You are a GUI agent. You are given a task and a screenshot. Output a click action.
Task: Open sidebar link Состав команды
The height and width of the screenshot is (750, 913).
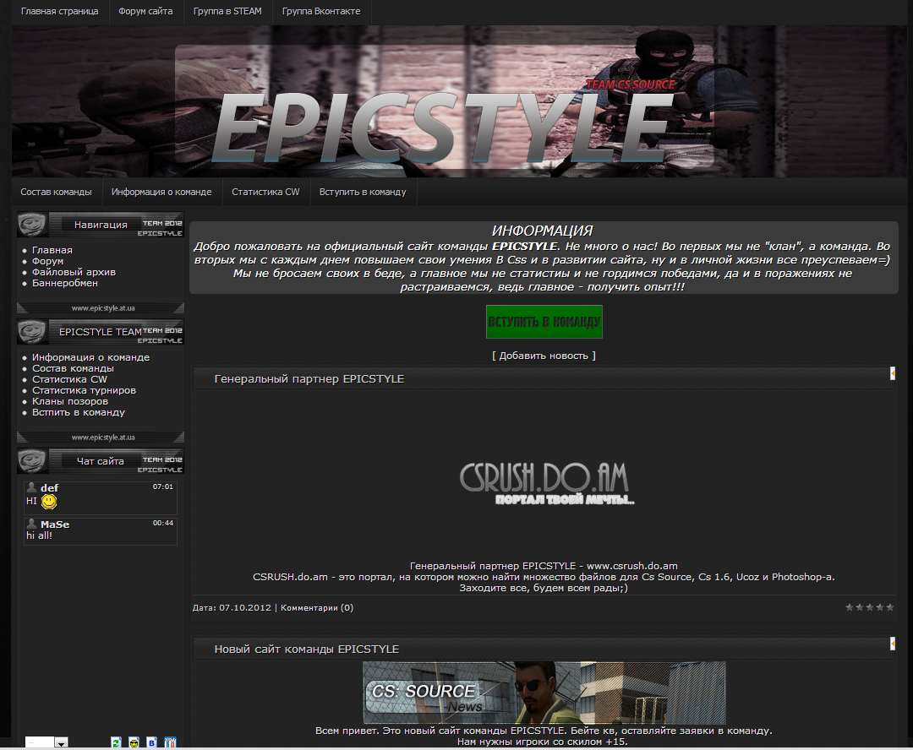pos(73,368)
